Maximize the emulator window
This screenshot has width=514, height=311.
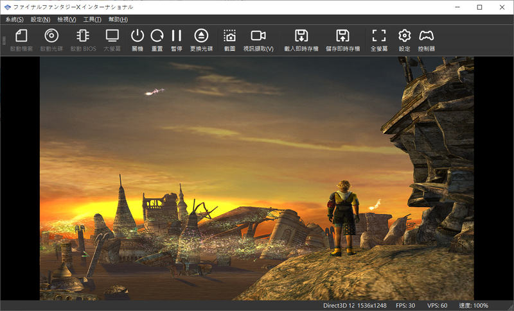click(479, 7)
